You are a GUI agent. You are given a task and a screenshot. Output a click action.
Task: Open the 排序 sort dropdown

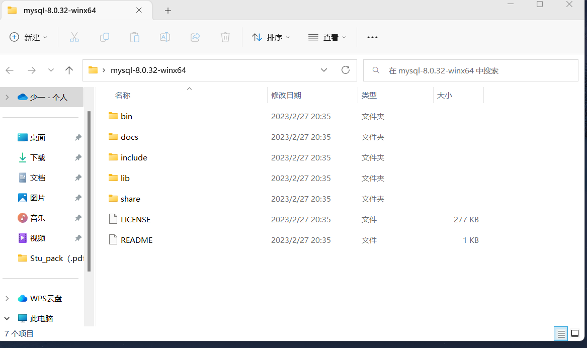click(271, 37)
